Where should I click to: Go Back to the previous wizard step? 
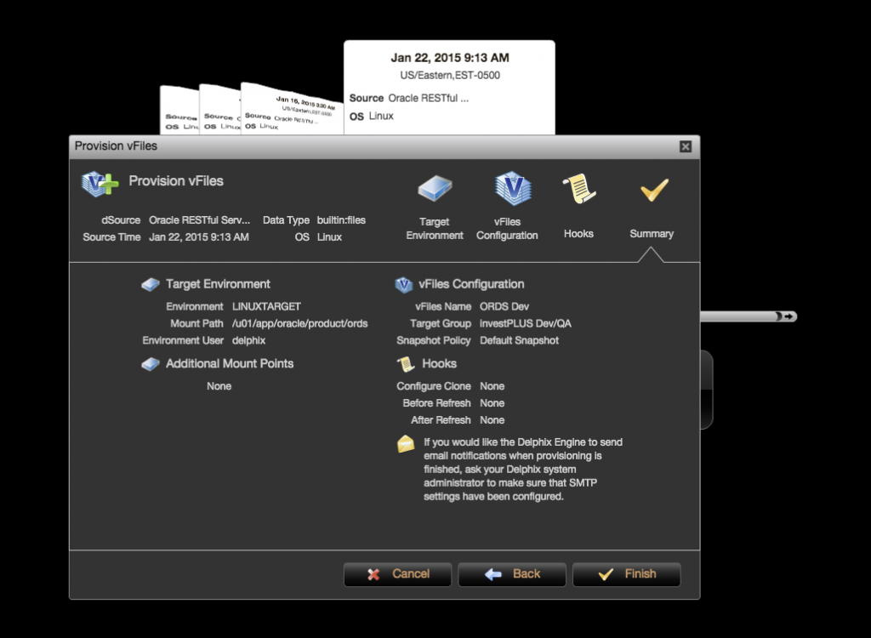point(511,574)
